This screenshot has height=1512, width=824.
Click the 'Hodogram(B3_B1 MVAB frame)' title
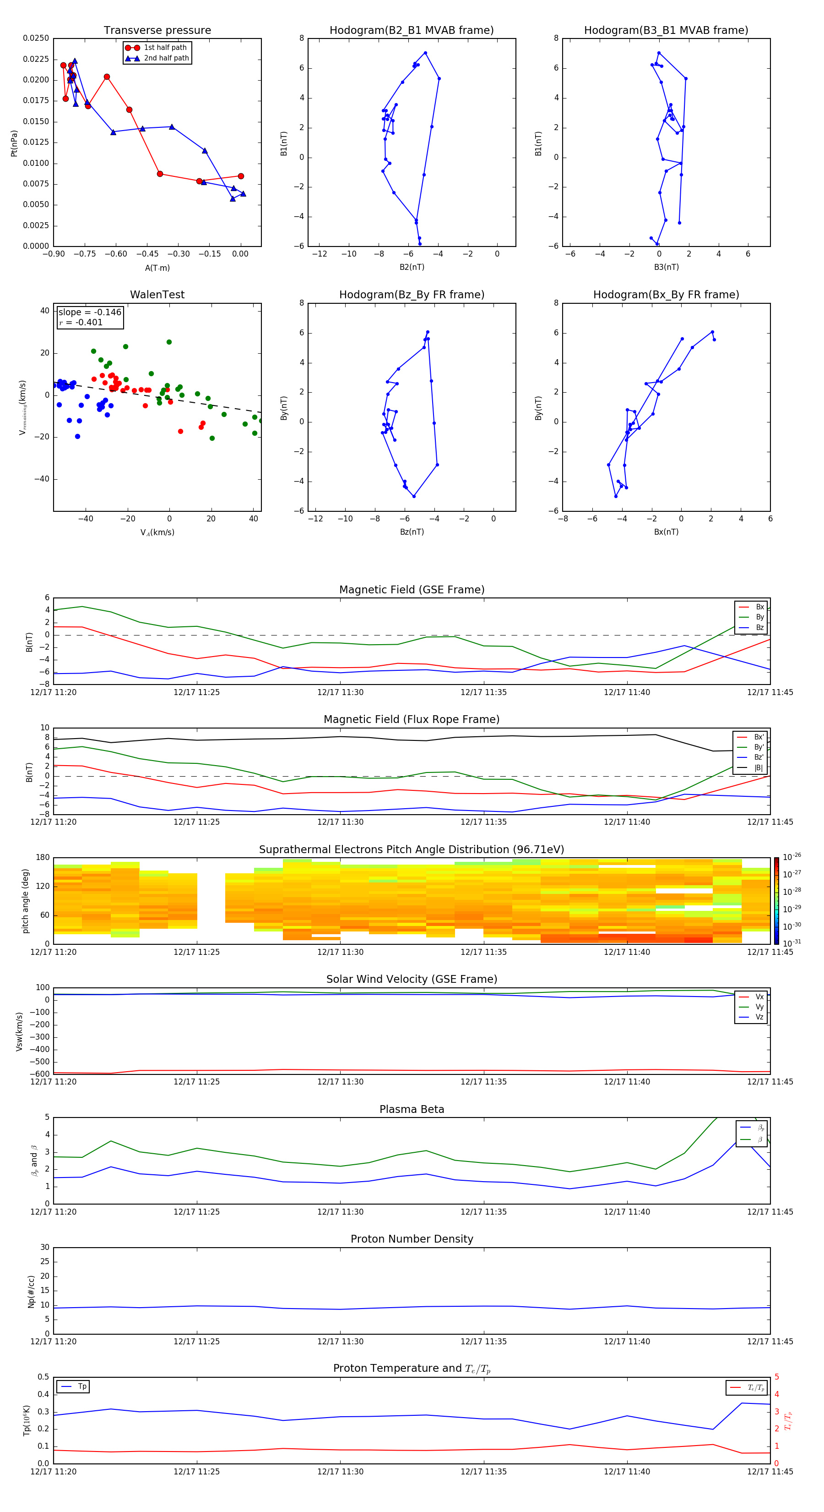tap(666, 30)
